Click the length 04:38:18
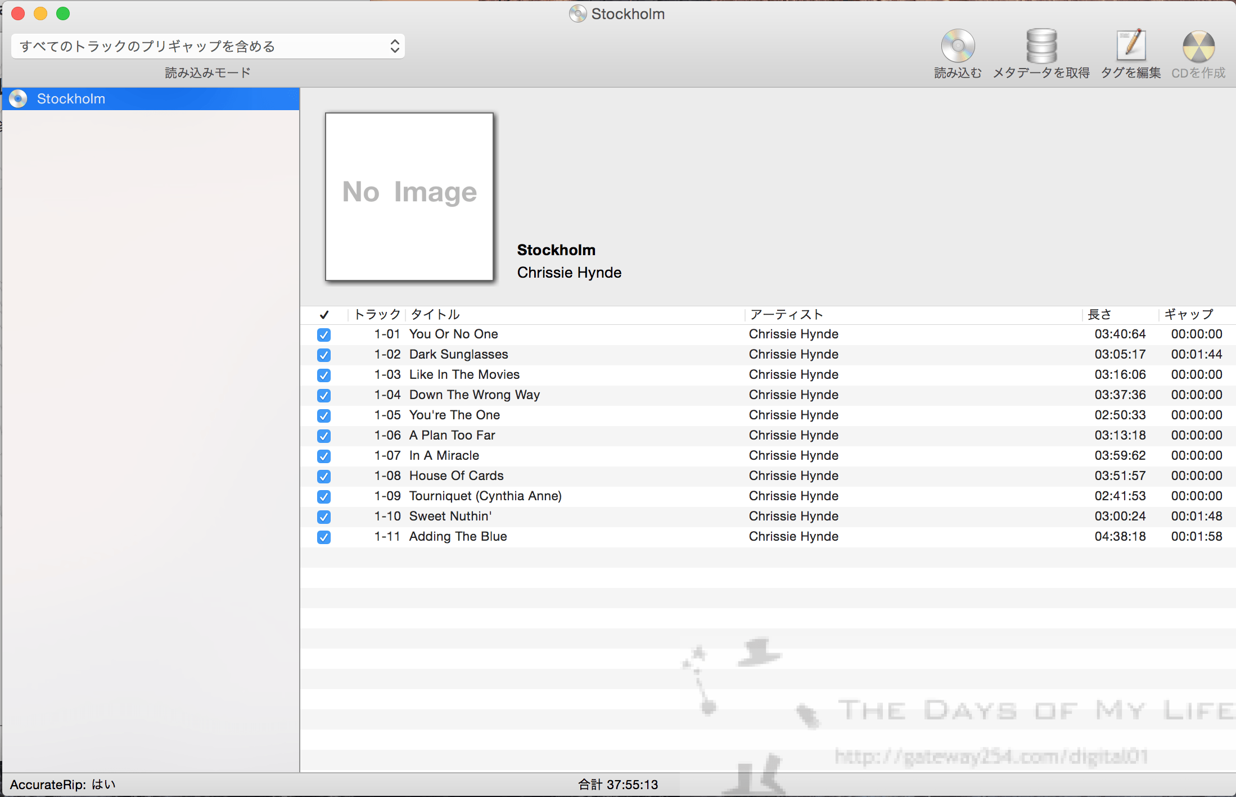Screen dimensions: 1236x797 point(1120,536)
